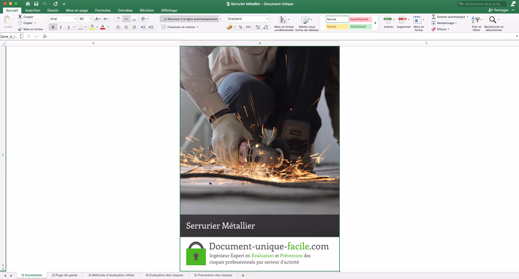The width and height of the screenshot is (519, 279).
Task: Click the Mise en forme paintbrush icon
Action: (20, 29)
